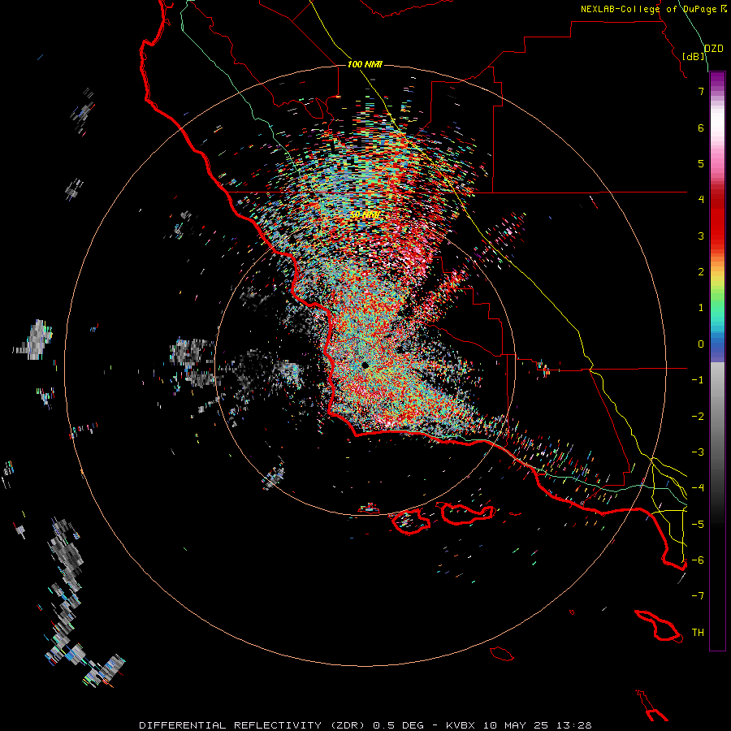Pick the purple top of the color bar

pos(717,80)
